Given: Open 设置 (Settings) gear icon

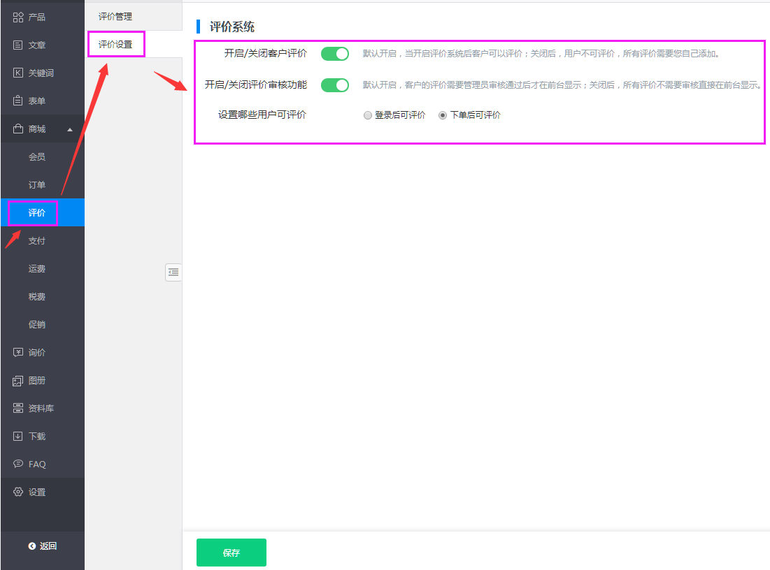Looking at the screenshot, I should (18, 492).
